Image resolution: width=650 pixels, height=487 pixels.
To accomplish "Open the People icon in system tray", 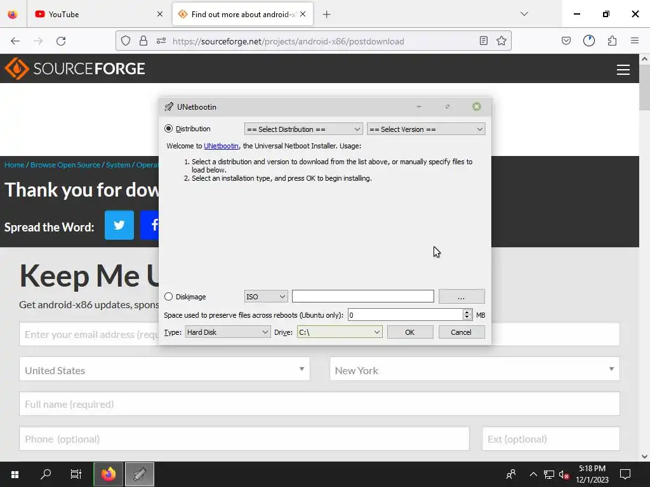I will 511,474.
